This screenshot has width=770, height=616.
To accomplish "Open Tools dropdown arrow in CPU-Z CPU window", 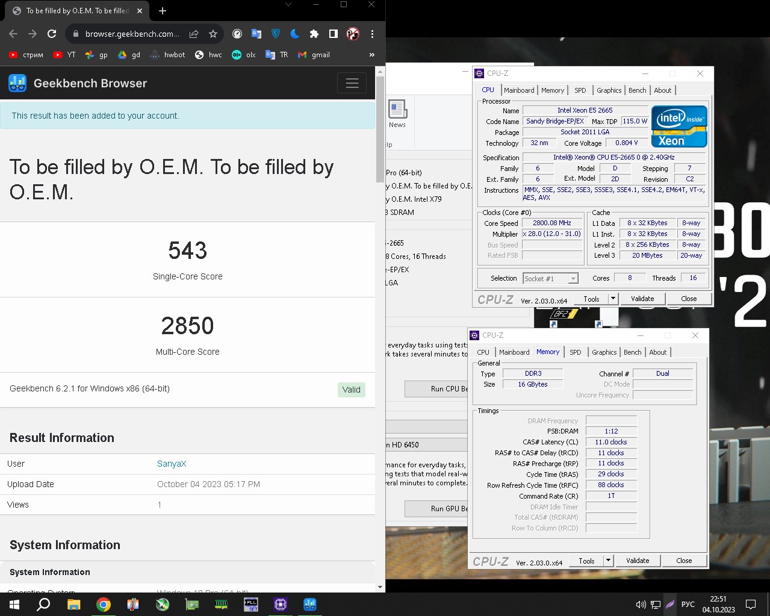I will tap(613, 299).
